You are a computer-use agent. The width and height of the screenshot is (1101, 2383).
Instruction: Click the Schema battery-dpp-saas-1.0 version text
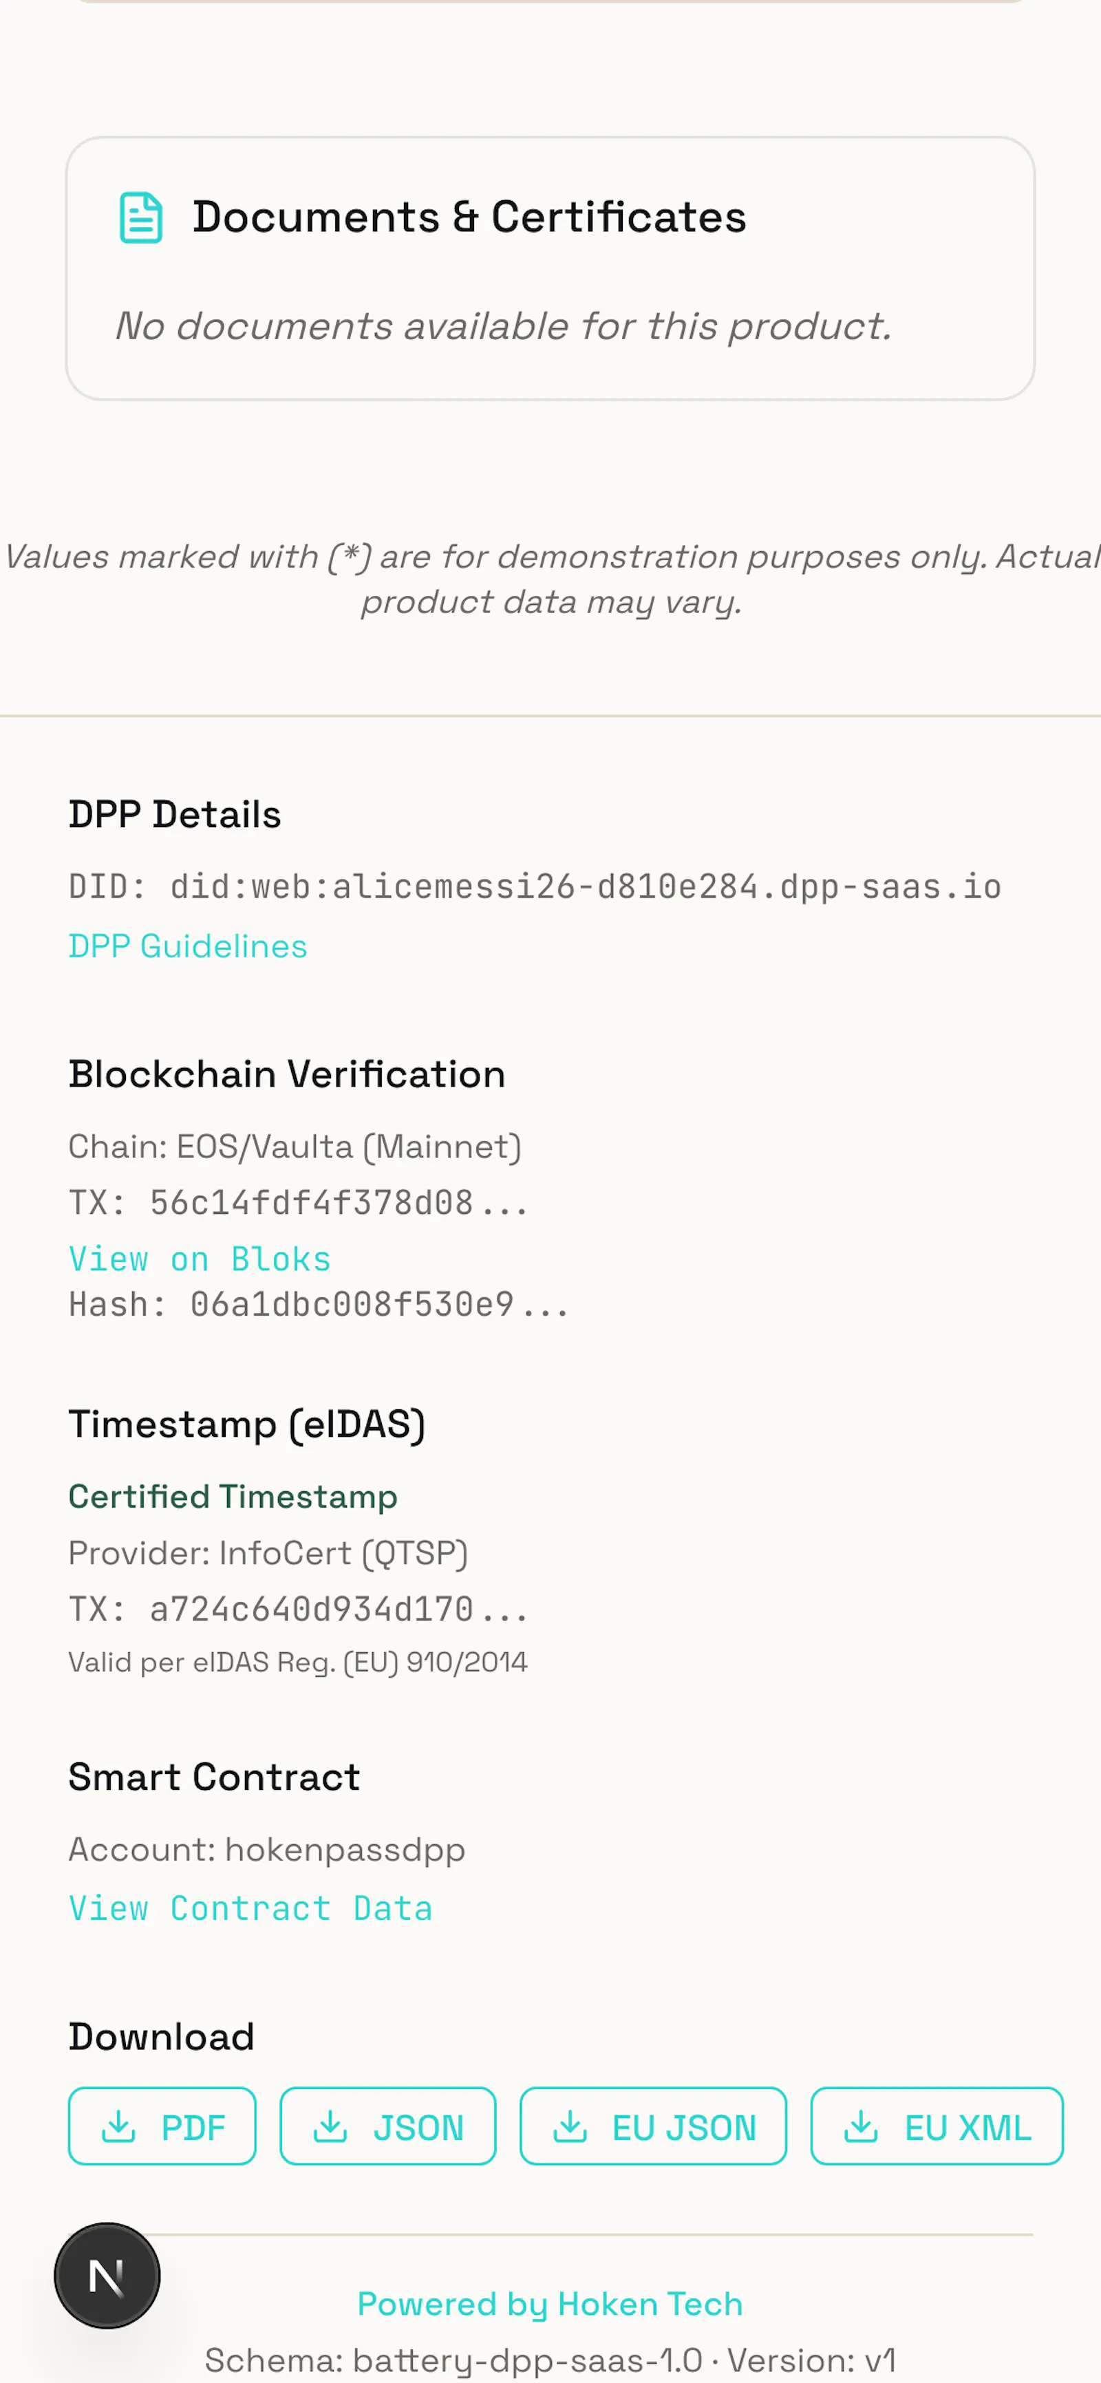pos(550,2361)
